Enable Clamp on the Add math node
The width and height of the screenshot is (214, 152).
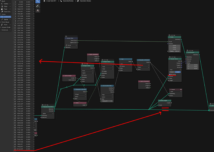point(120,66)
